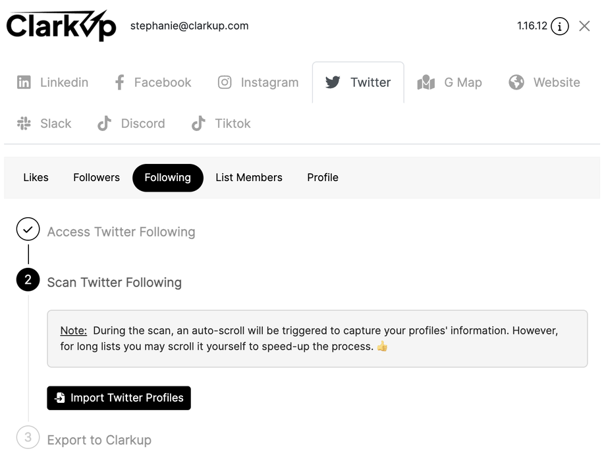The image size is (606, 476).
Task: Click the Clarkup logo
Action: click(x=61, y=26)
